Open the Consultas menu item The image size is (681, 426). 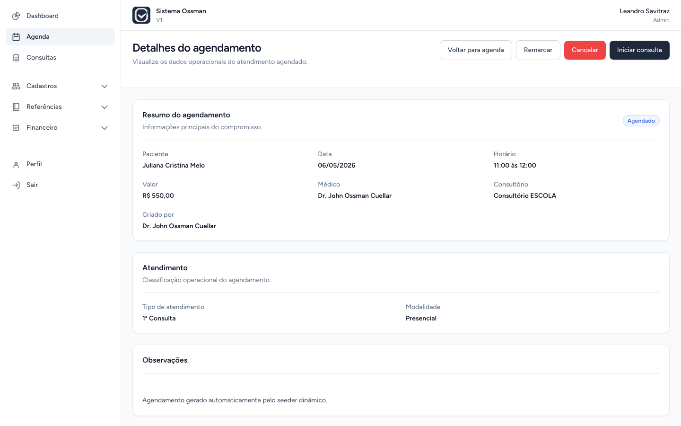click(60, 58)
